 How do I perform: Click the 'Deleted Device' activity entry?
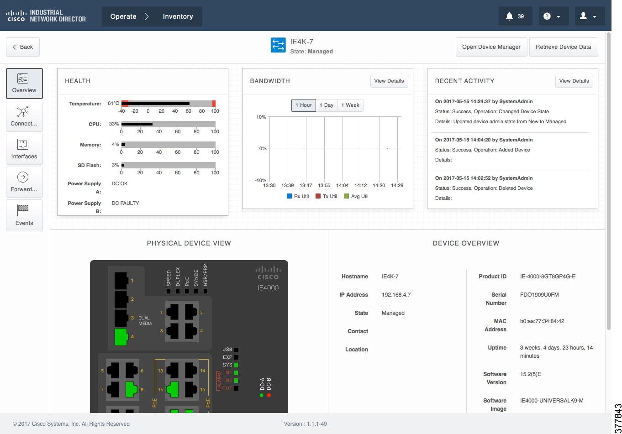(511, 188)
